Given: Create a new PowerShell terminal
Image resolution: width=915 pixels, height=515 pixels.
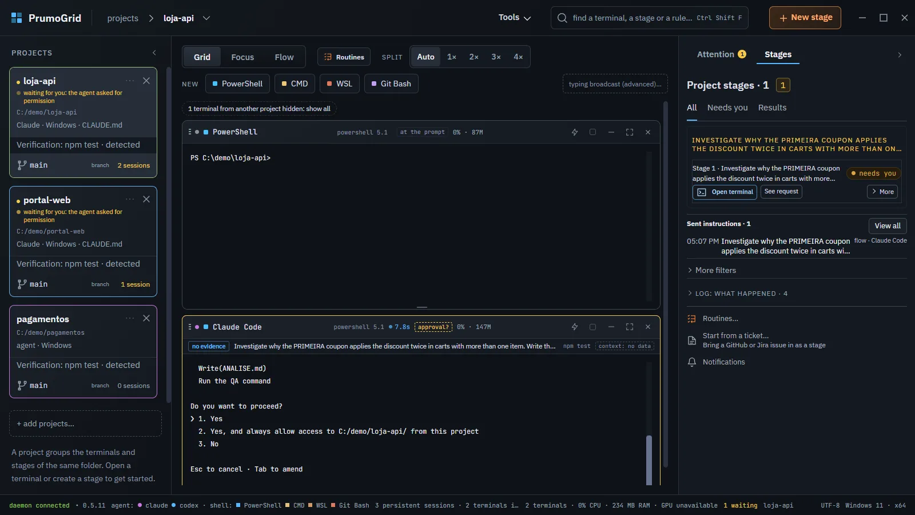Looking at the screenshot, I should pos(237,84).
